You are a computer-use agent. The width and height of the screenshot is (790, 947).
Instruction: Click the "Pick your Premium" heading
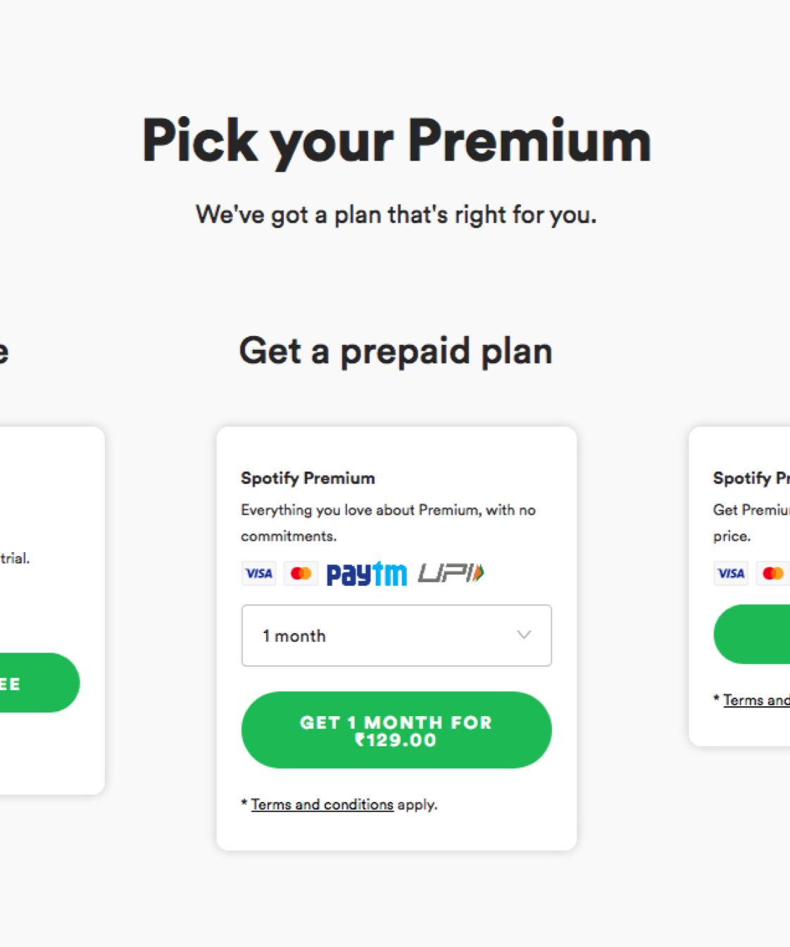[396, 141]
